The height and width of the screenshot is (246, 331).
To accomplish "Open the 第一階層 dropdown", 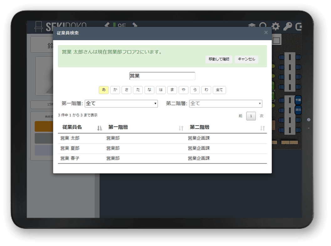I will click(121, 103).
